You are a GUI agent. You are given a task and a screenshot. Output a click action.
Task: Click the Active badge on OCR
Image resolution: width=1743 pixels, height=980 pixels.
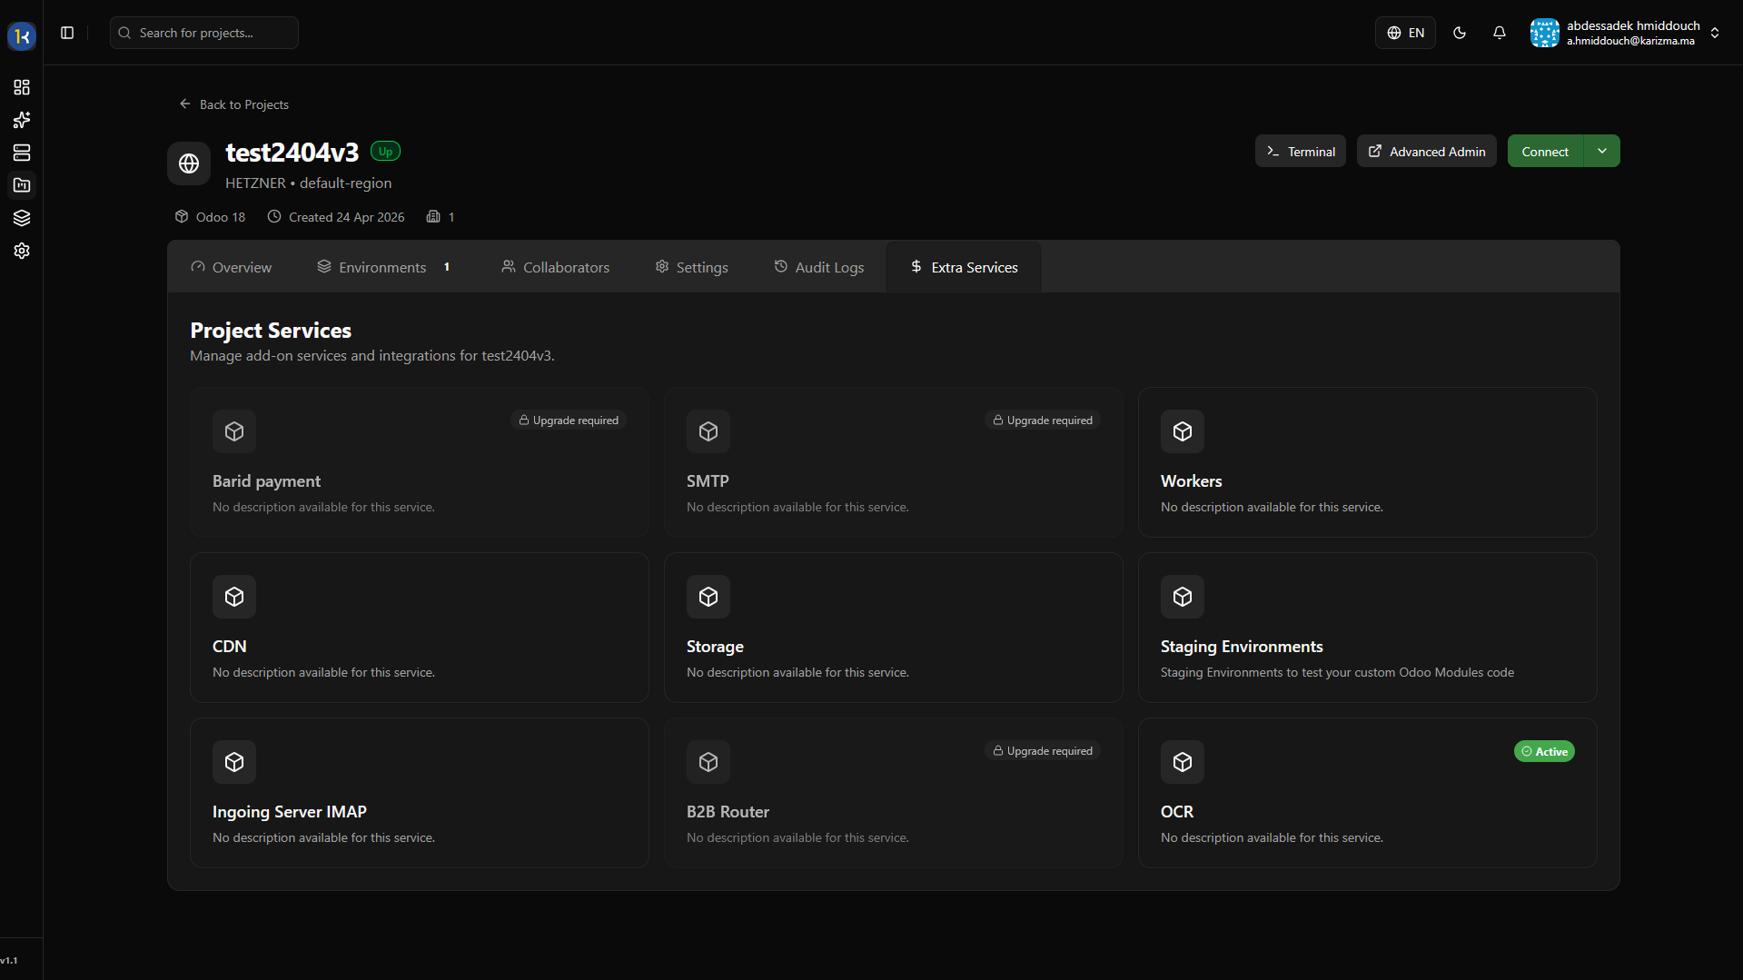tap(1544, 751)
